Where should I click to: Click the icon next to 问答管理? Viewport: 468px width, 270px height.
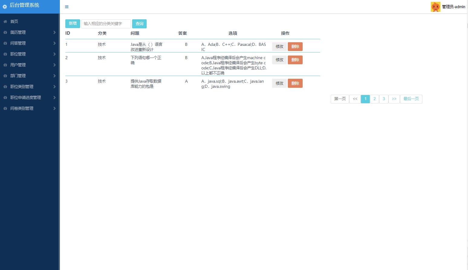pyautogui.click(x=5, y=43)
